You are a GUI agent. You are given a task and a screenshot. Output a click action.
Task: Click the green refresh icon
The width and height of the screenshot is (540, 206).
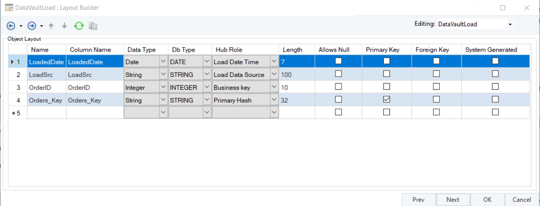point(79,26)
